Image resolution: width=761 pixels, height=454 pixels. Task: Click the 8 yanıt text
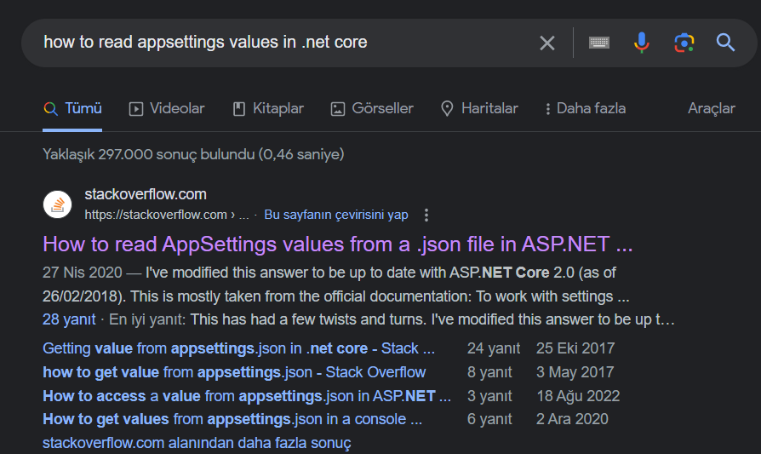pyautogui.click(x=489, y=372)
